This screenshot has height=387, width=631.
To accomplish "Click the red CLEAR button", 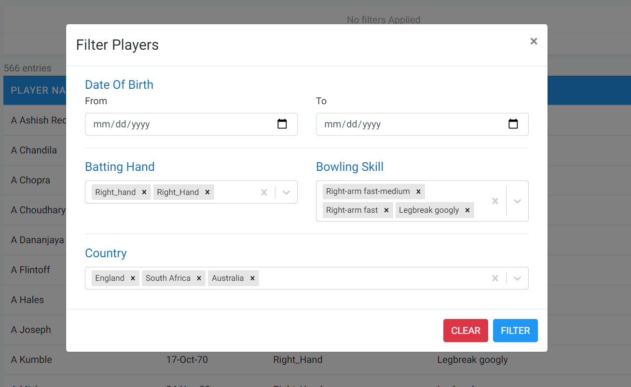I will (466, 331).
